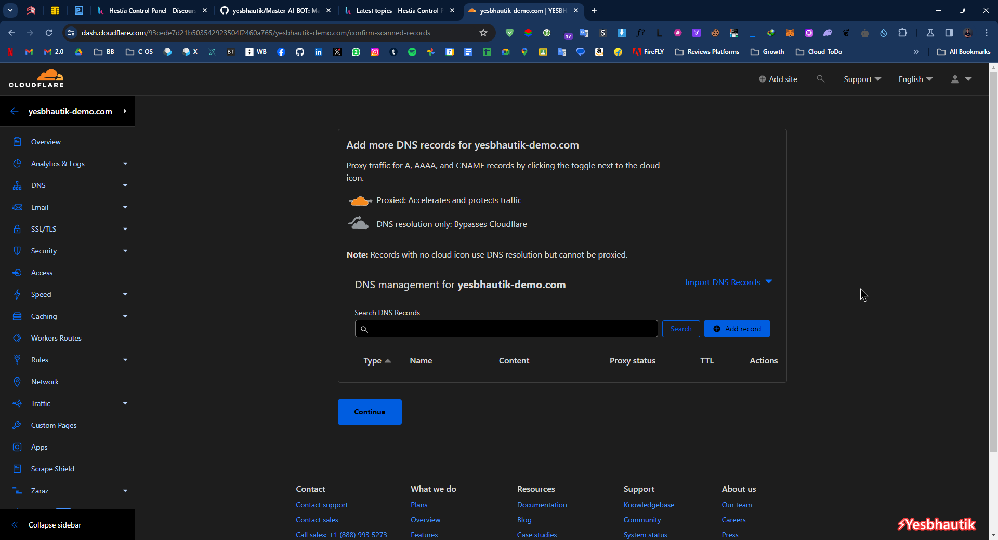
Task: Click the Rules filter icon
Action: pos(17,360)
